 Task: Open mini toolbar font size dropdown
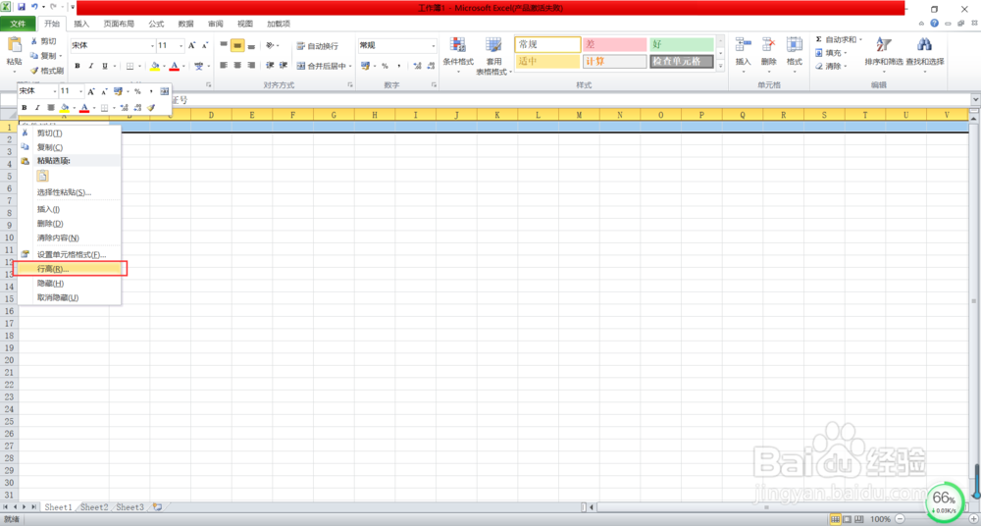pyautogui.click(x=80, y=91)
